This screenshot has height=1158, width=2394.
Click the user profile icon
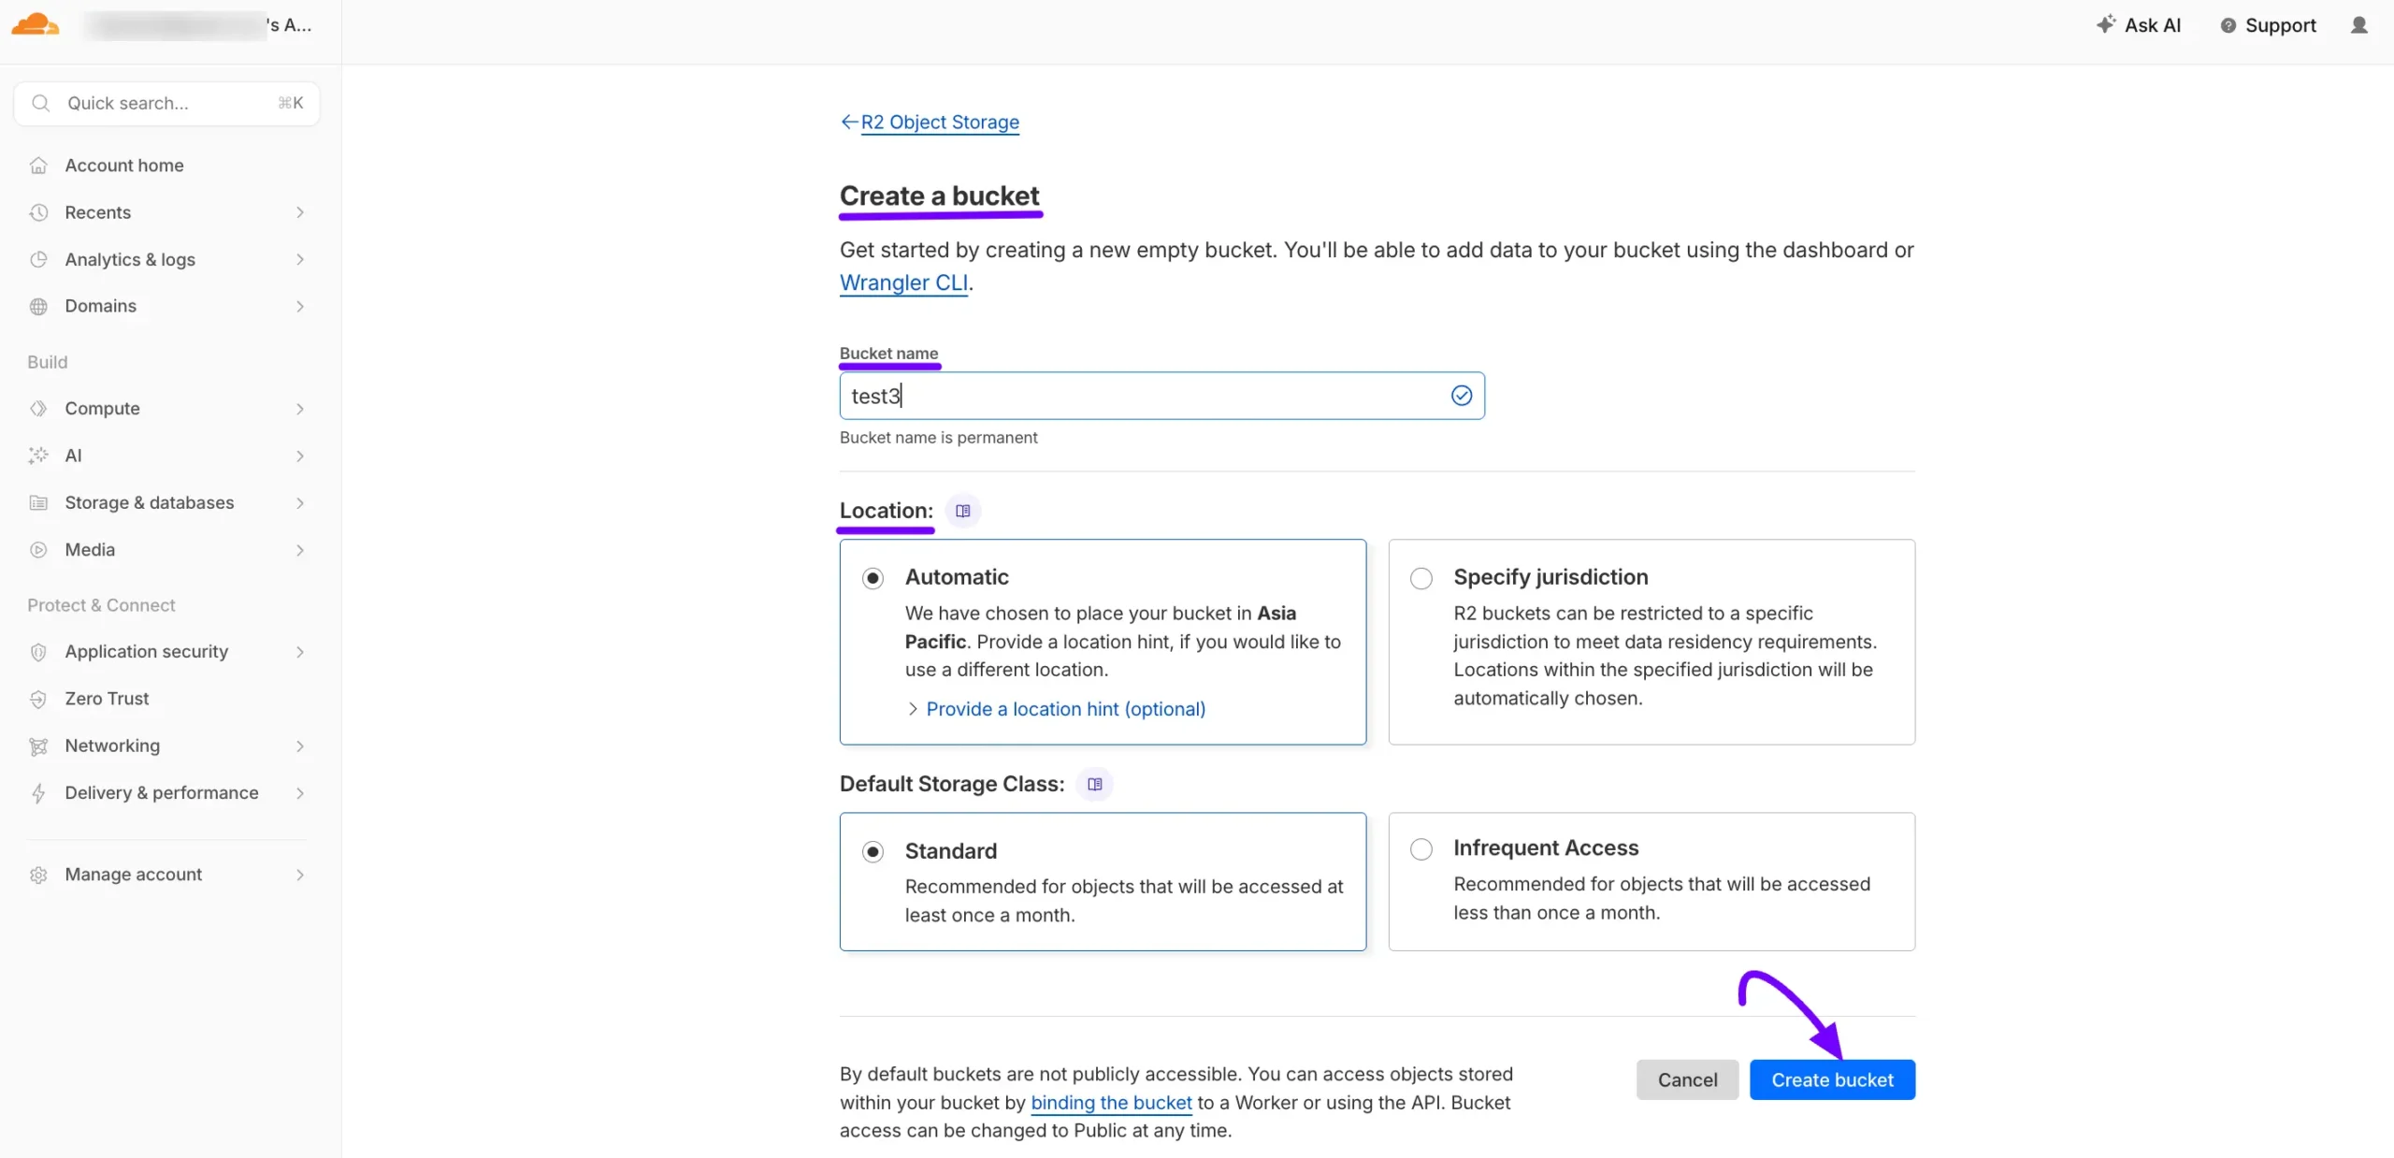click(x=2358, y=25)
